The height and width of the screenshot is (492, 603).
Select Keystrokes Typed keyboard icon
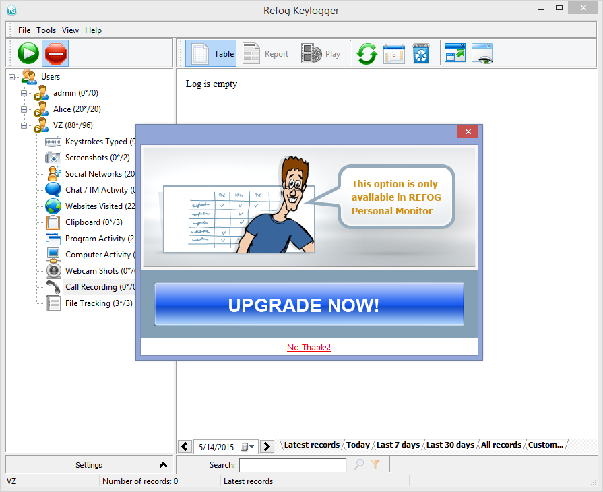pyautogui.click(x=53, y=142)
